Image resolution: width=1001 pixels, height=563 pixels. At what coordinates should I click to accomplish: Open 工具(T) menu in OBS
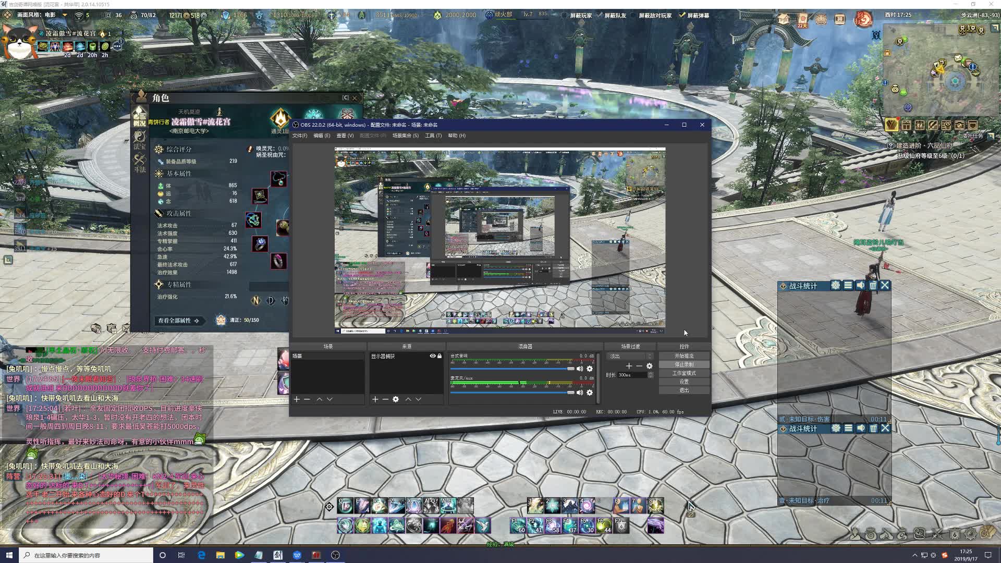coord(433,136)
